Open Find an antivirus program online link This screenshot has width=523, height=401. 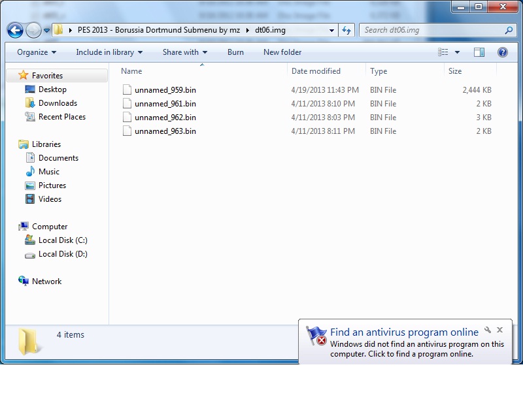click(404, 332)
